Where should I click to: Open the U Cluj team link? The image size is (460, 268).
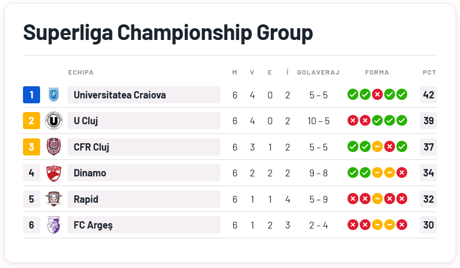pos(86,121)
